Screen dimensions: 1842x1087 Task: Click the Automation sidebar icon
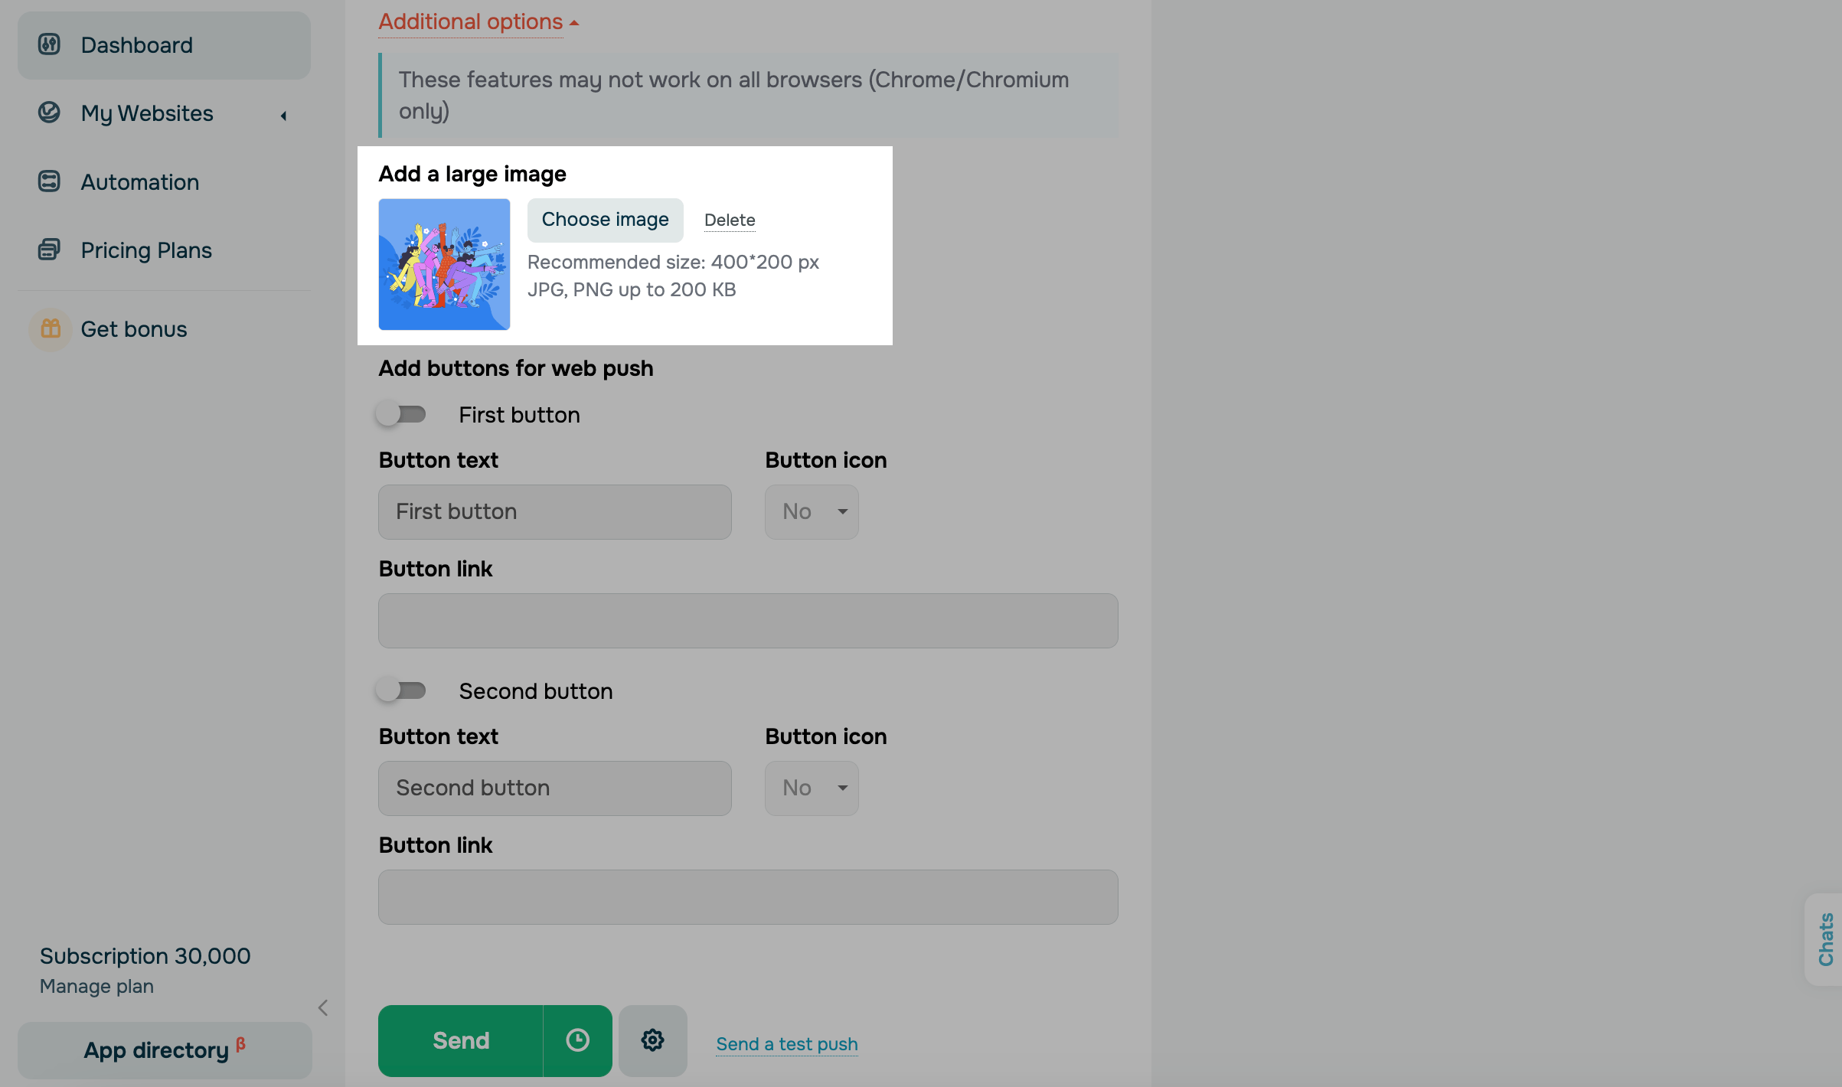(x=49, y=181)
